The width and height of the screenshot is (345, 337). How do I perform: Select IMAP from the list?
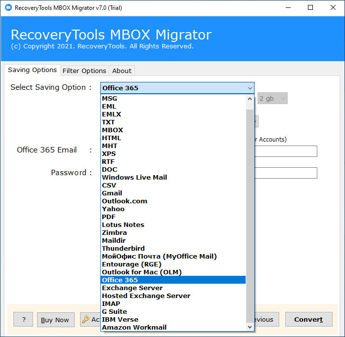click(173, 303)
